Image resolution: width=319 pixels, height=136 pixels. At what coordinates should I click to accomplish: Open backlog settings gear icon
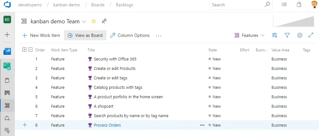tap(299, 35)
